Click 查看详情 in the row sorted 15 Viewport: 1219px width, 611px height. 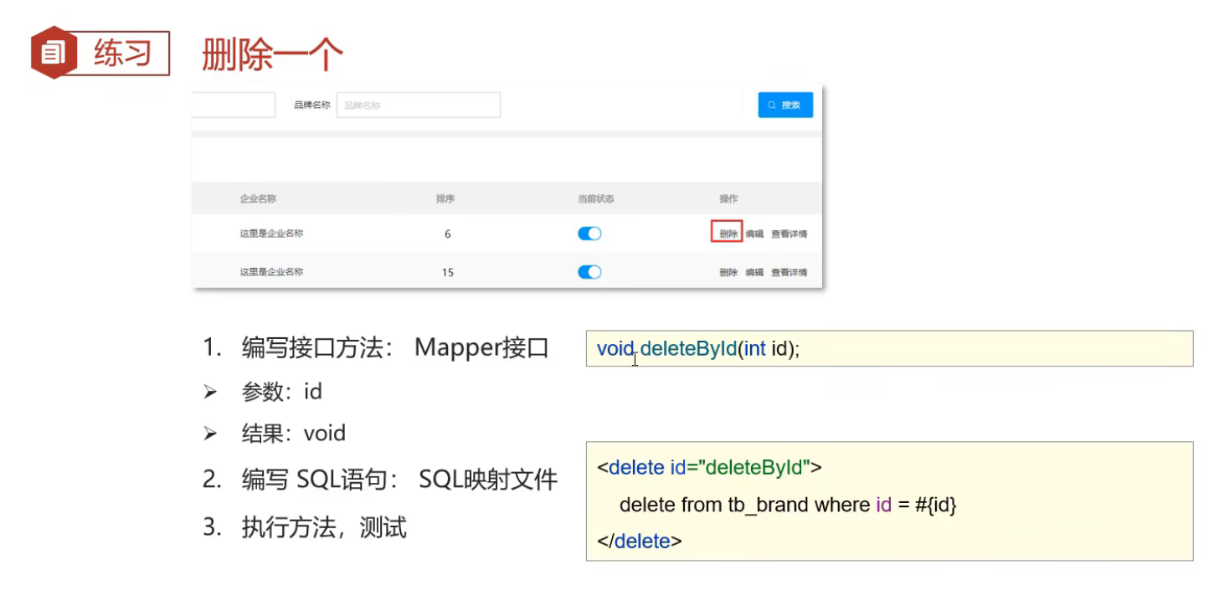point(790,272)
